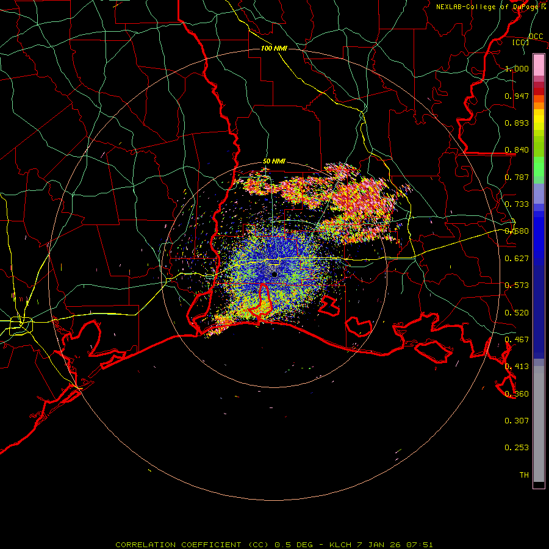Click the dark red segment of color bar
This screenshot has height=549, width=549.
(x=539, y=91)
